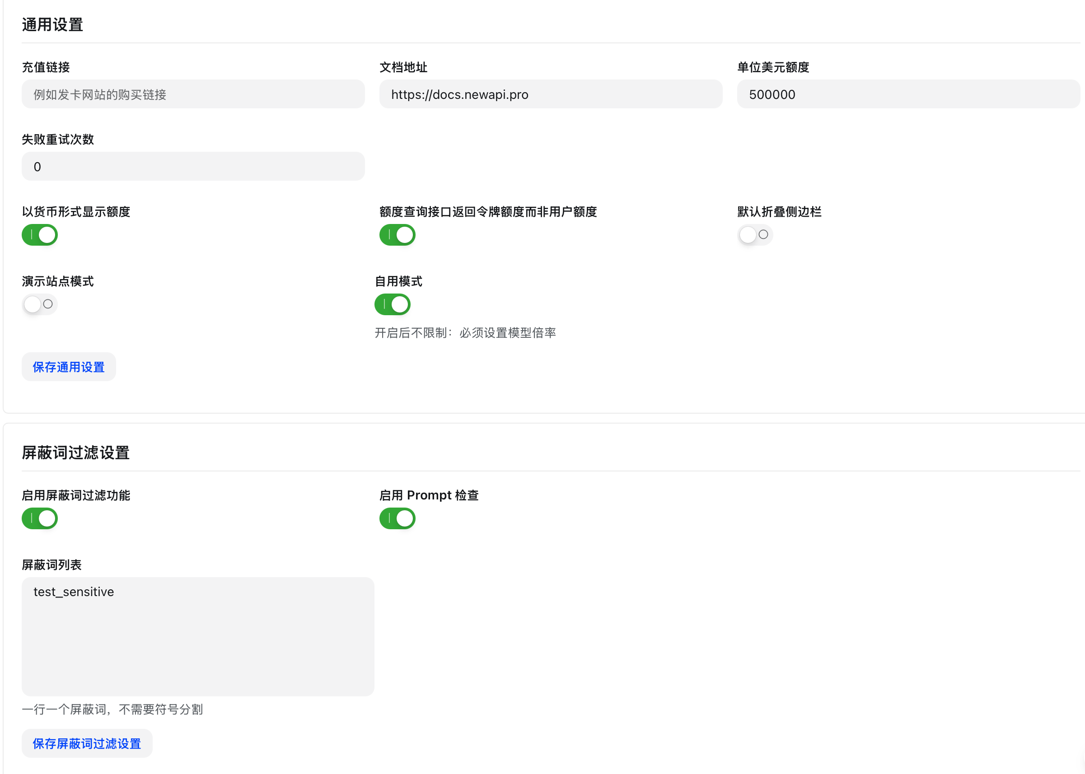The image size is (1085, 774).
Task: Click the 启用 Prompt 检查 label
Action: (429, 495)
